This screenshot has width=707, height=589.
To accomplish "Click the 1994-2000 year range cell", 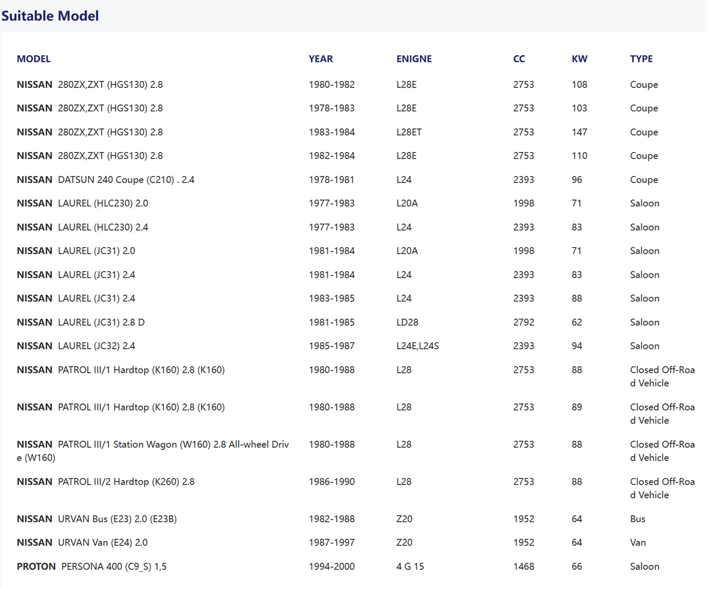I will click(x=331, y=566).
